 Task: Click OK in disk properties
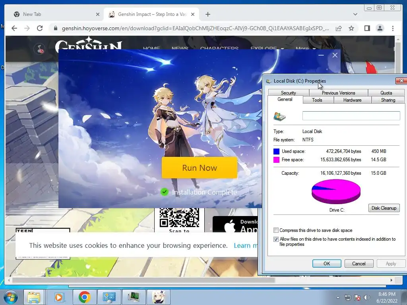pyautogui.click(x=327, y=264)
